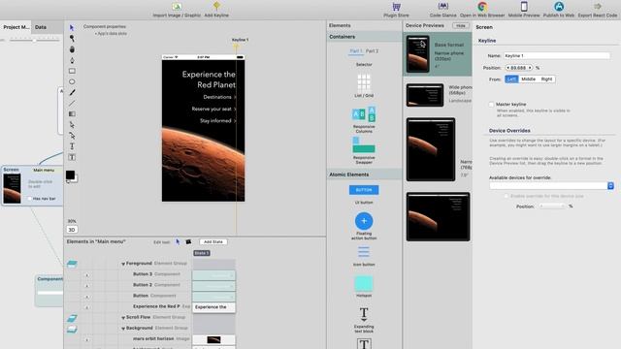Pick the Responsive Swapper container element

[x=364, y=151]
